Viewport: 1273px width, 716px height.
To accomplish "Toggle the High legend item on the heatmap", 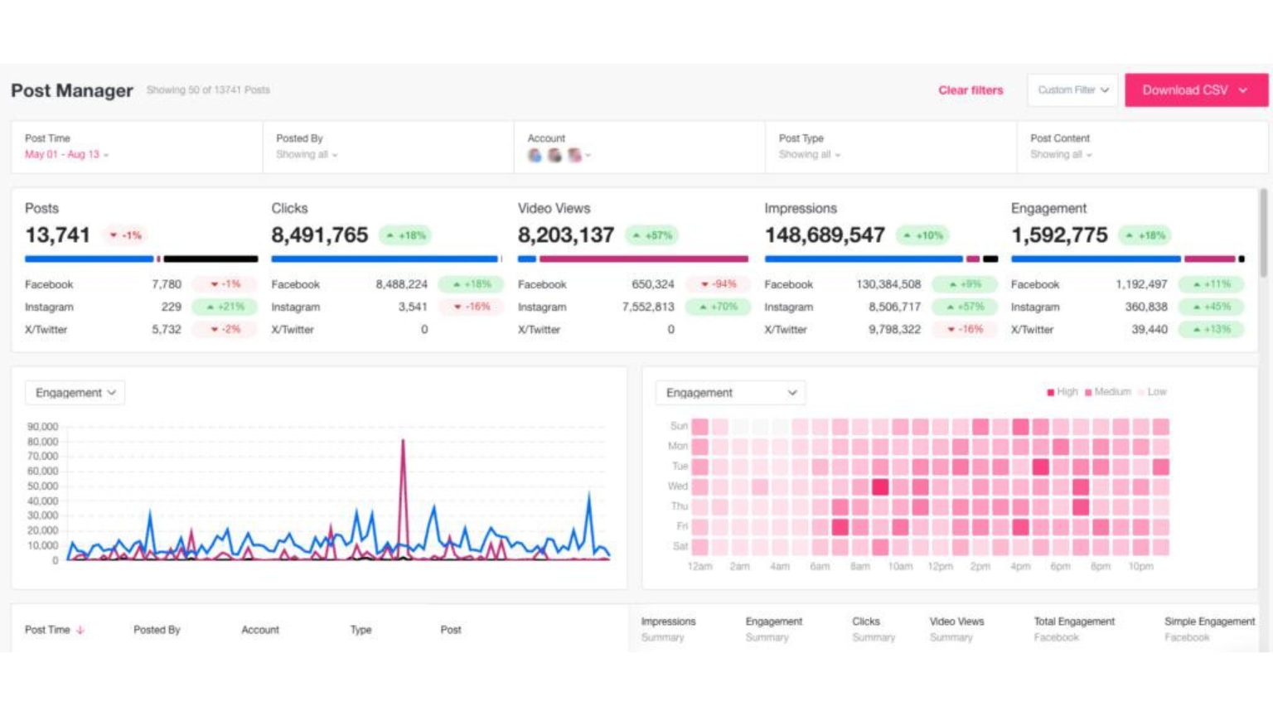I will (1063, 391).
